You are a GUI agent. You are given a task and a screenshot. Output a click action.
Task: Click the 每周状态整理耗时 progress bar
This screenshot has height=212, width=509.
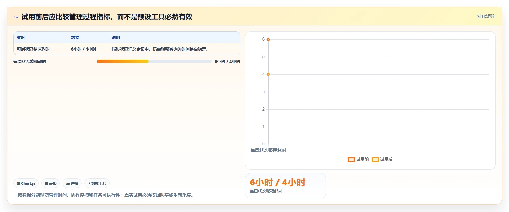(x=154, y=61)
